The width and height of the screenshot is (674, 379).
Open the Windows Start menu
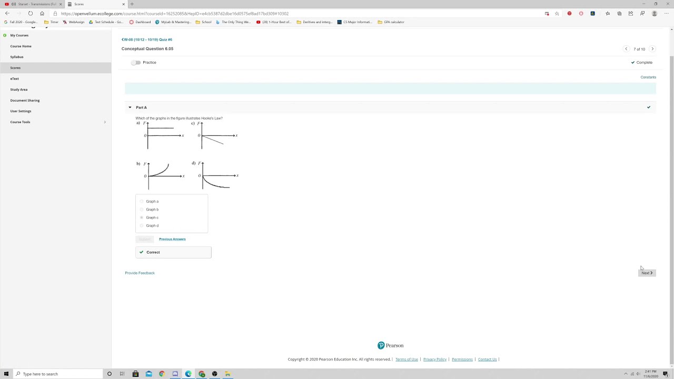pos(6,374)
